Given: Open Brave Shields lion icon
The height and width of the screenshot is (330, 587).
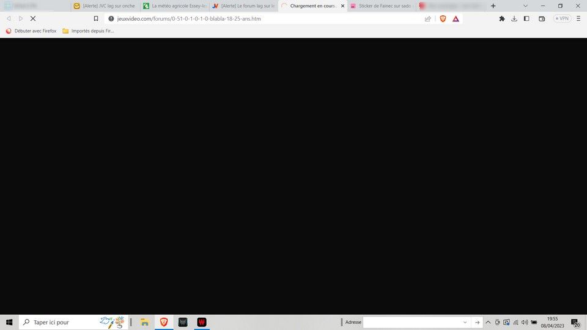Looking at the screenshot, I should [443, 19].
